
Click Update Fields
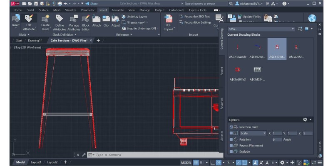click(249, 17)
